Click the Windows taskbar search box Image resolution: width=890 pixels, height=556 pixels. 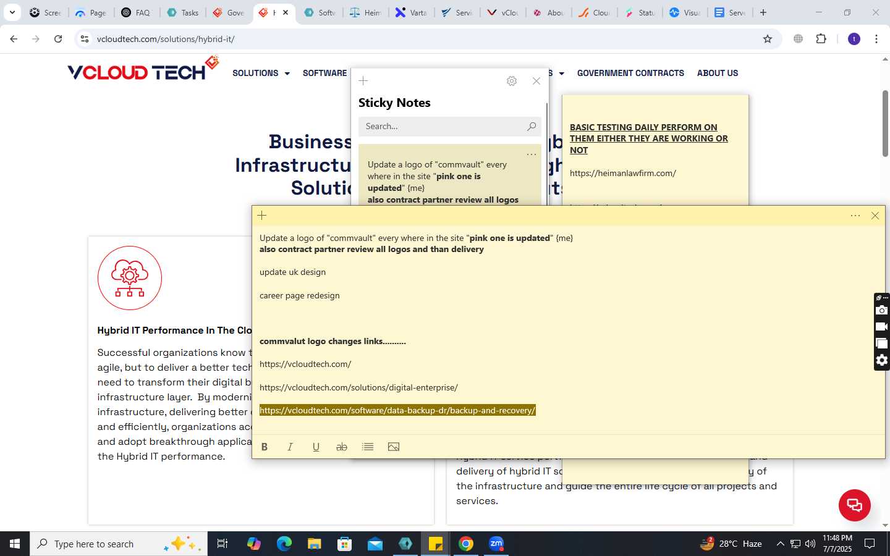[x=118, y=544]
